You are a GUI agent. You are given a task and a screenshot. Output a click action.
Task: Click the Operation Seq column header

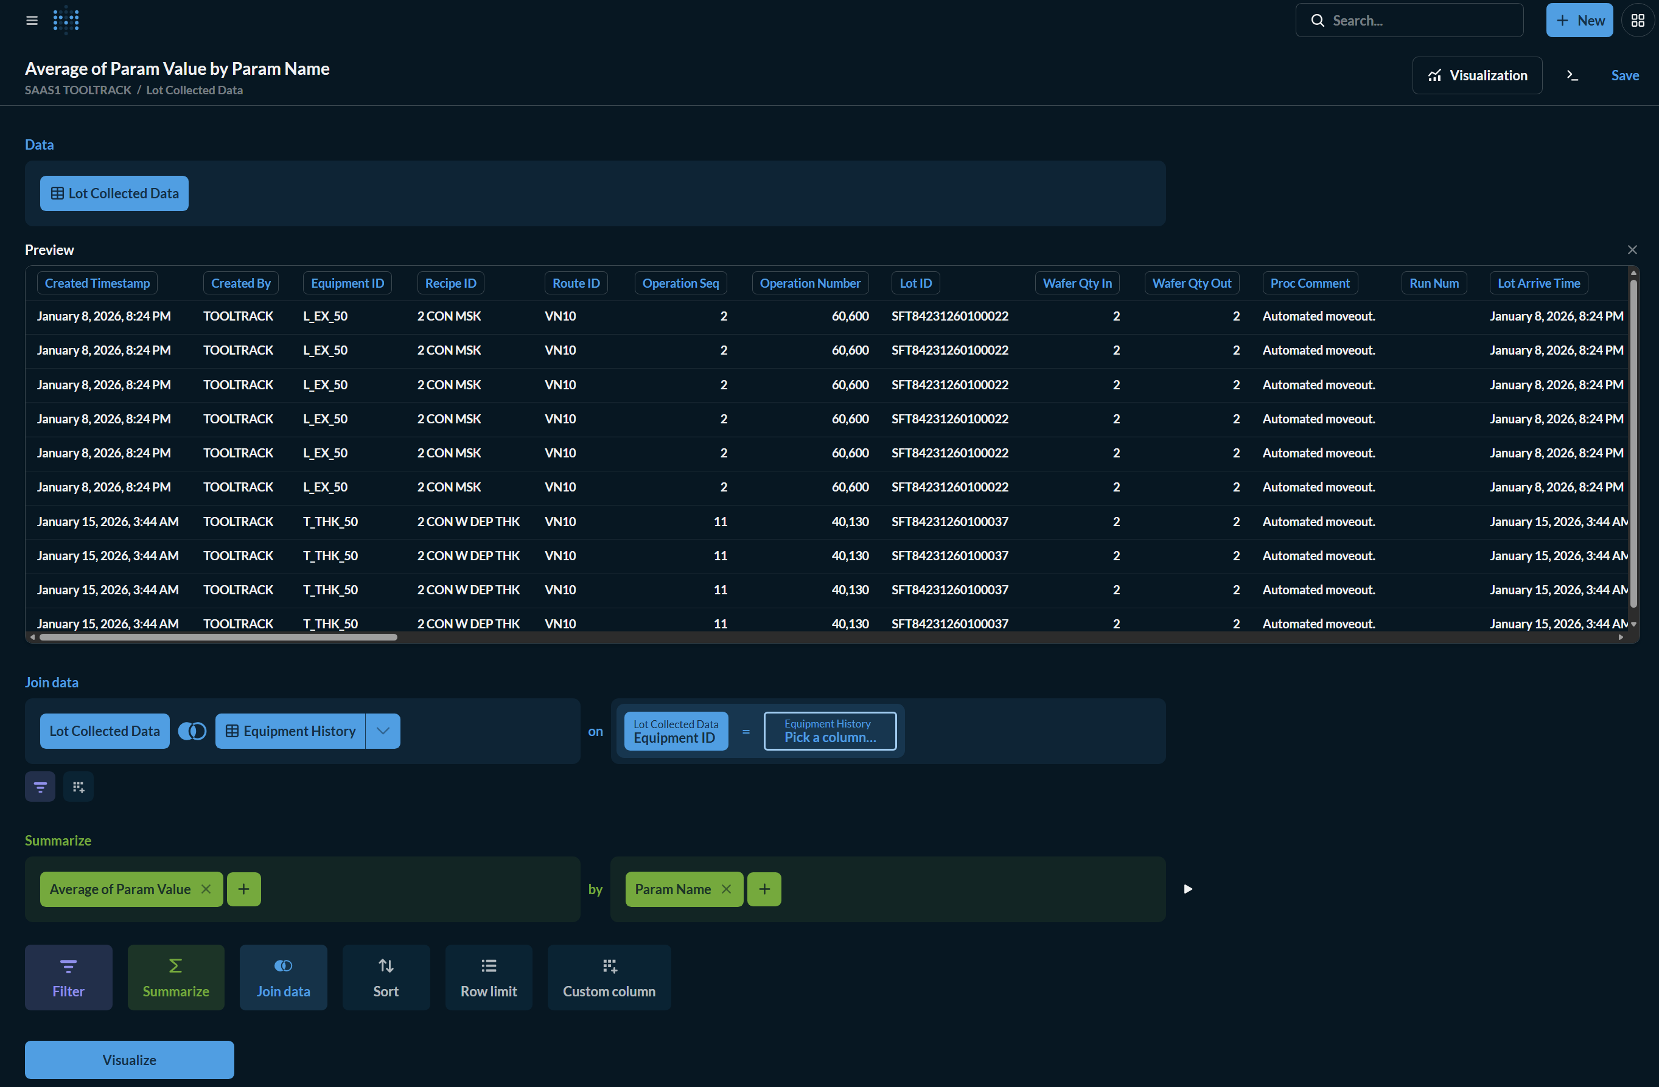(680, 283)
